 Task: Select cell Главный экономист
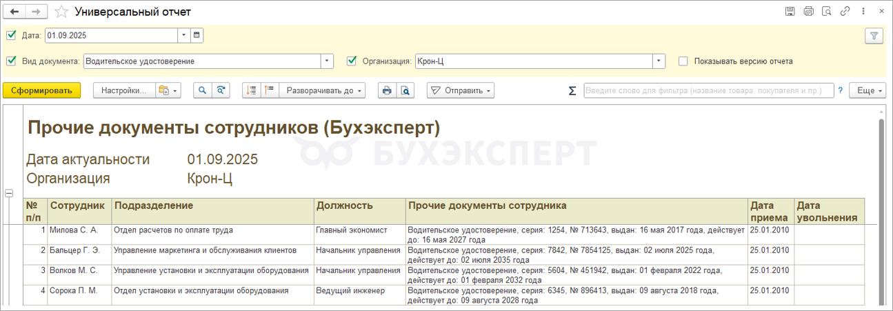(x=359, y=234)
